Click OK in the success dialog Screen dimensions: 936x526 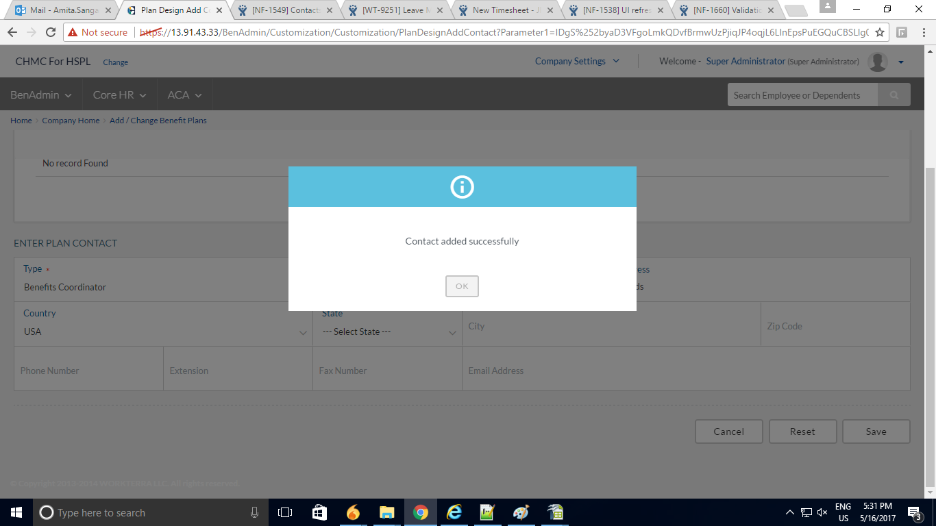(462, 286)
